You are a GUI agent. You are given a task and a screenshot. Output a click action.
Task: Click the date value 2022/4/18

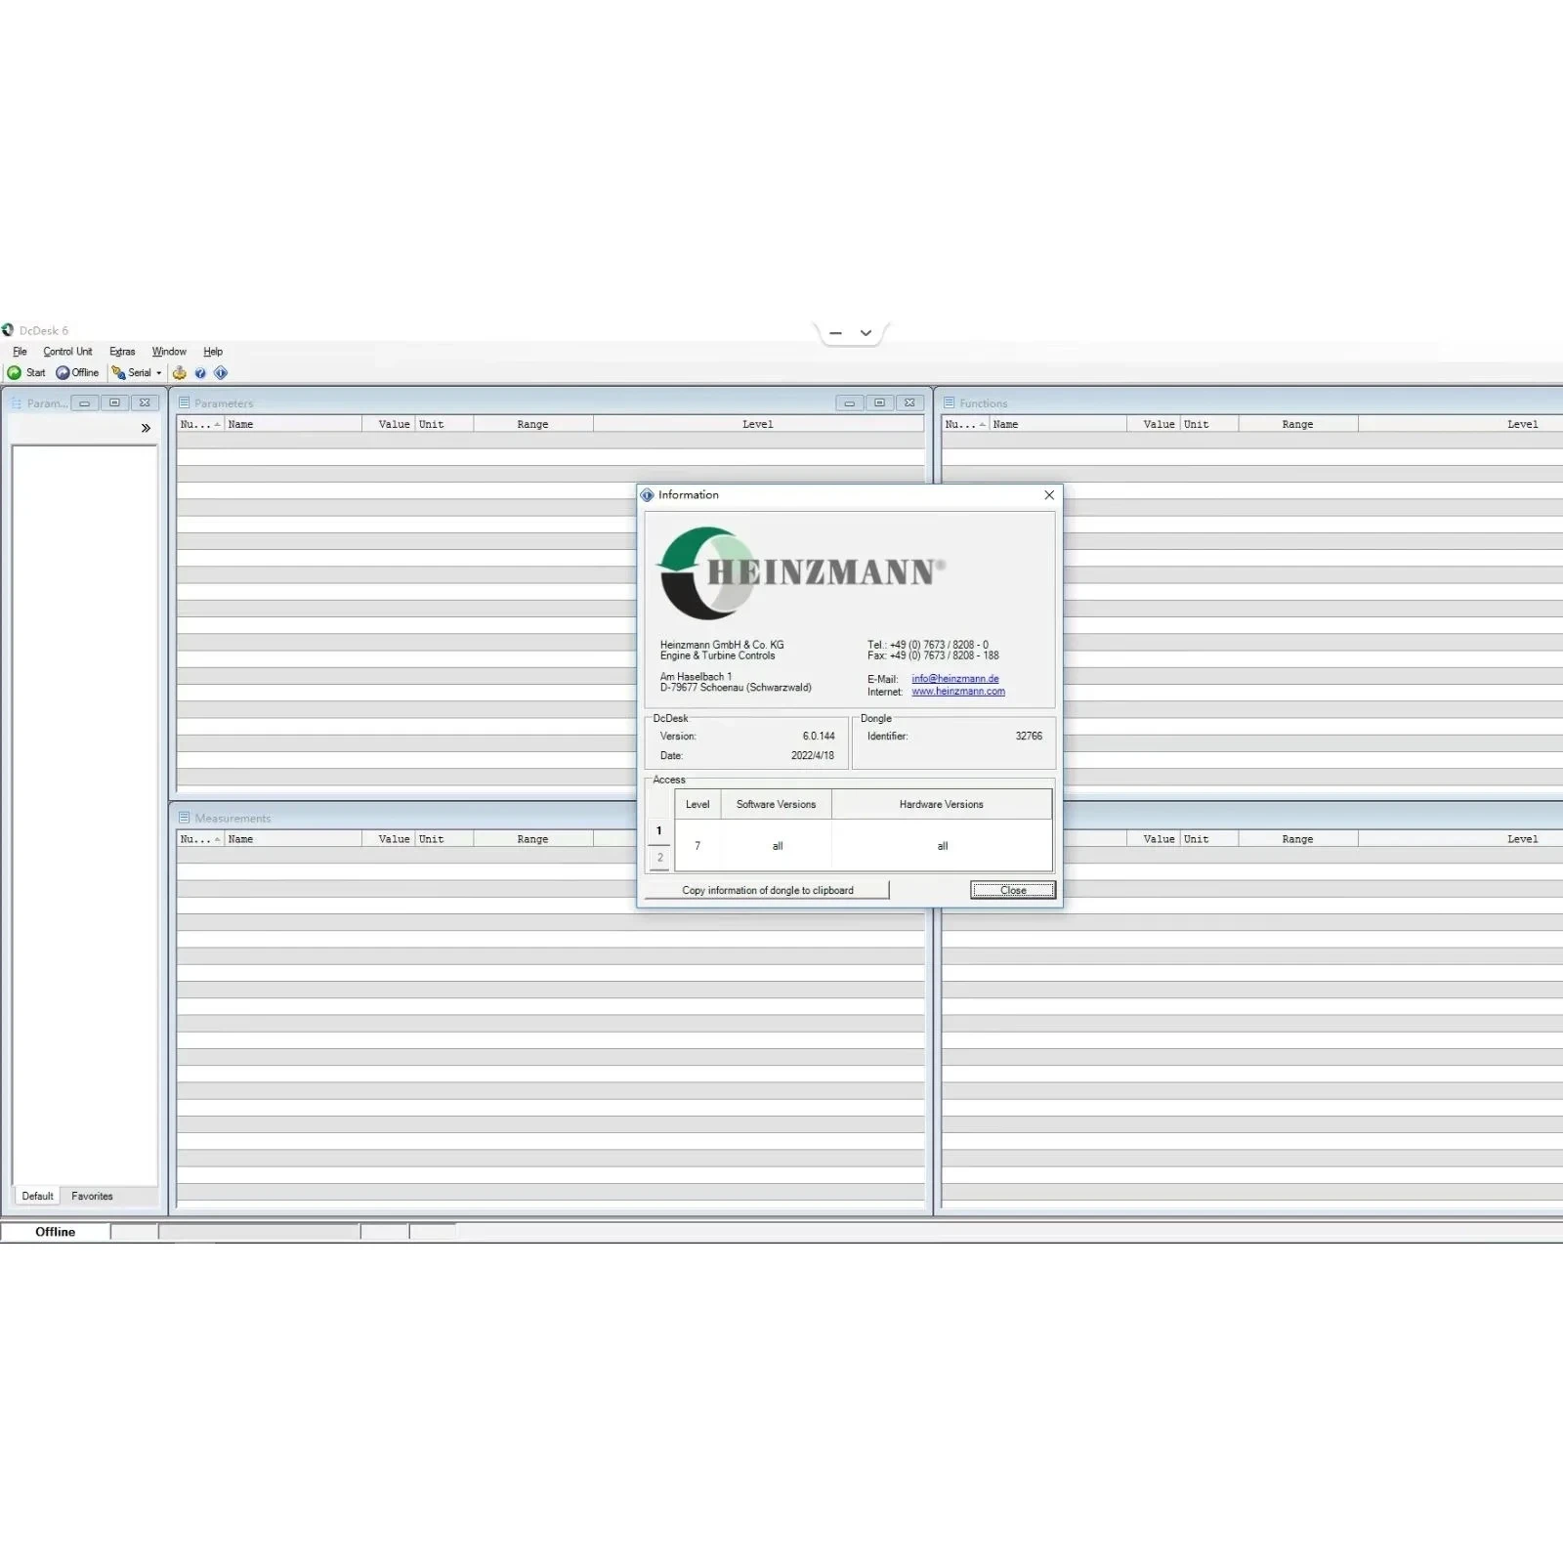pyautogui.click(x=813, y=756)
